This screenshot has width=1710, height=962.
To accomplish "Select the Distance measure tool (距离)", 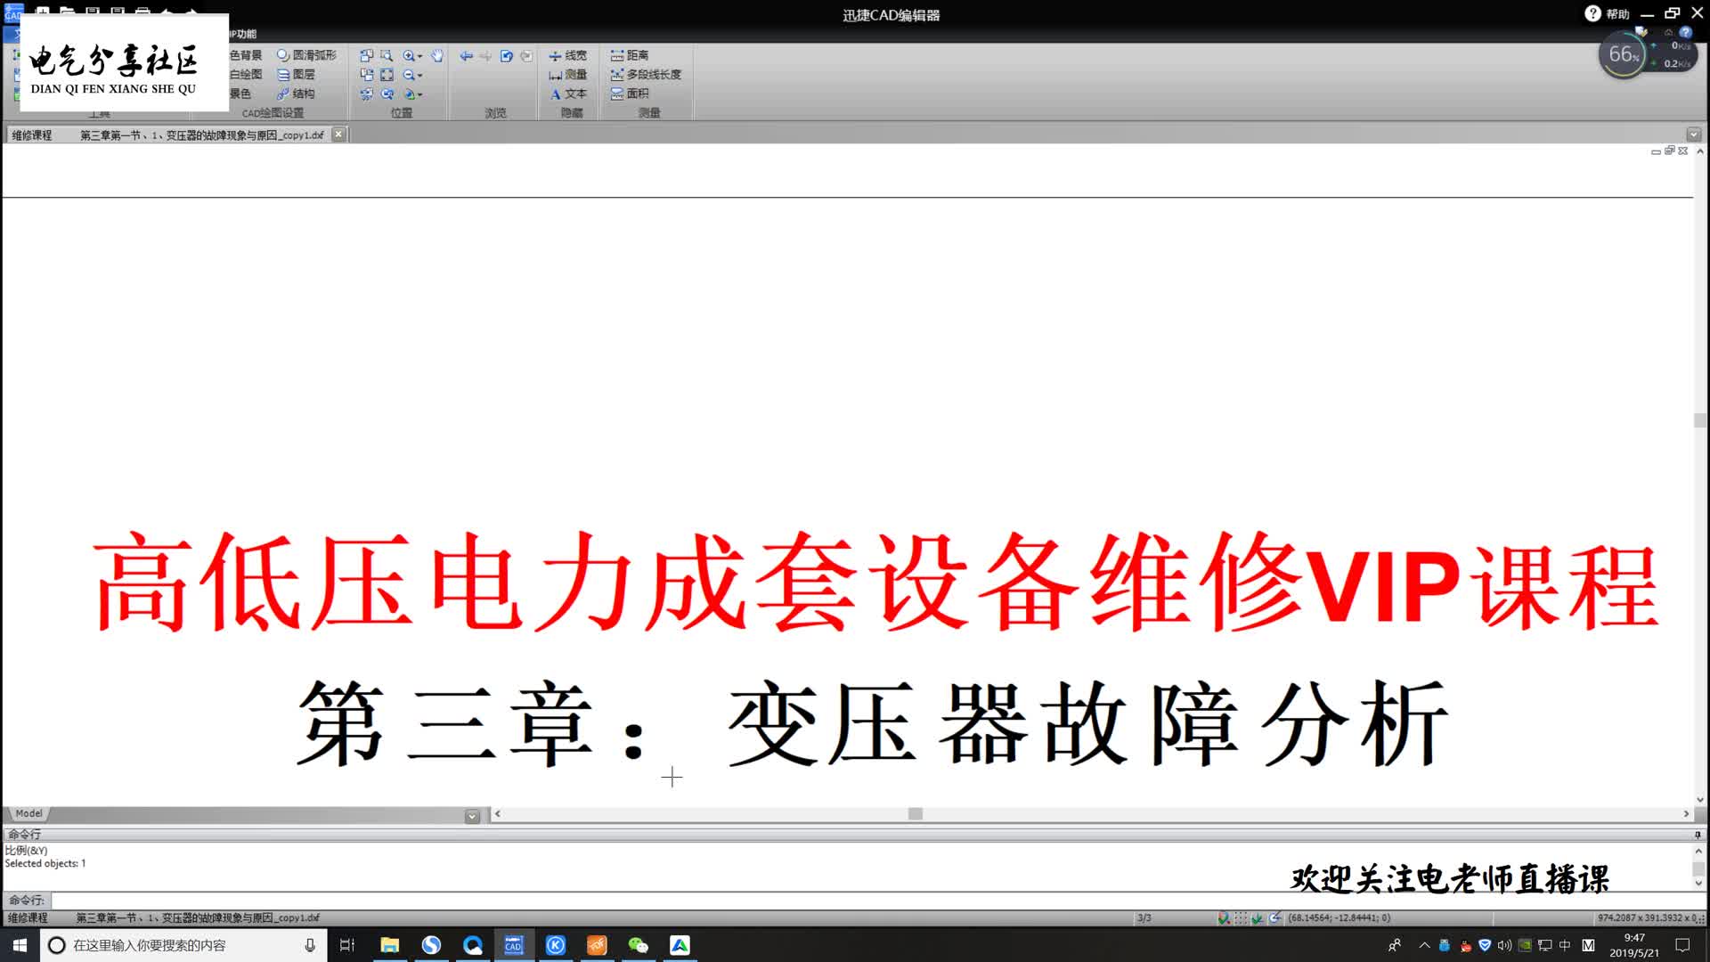I will (x=629, y=55).
